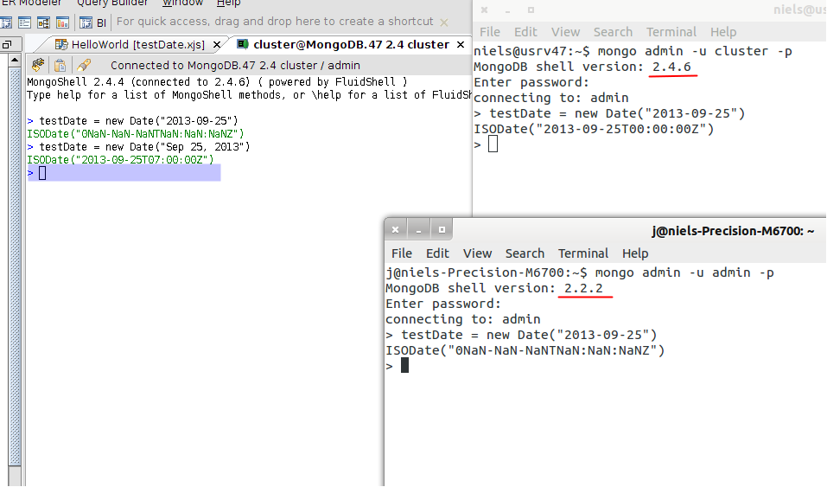
Task: Close the HelloWorld [testDate.xjs] tab
Action: click(217, 46)
